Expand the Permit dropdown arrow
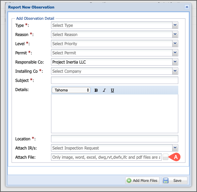The height and width of the screenshot is (192, 197). pyautogui.click(x=175, y=53)
